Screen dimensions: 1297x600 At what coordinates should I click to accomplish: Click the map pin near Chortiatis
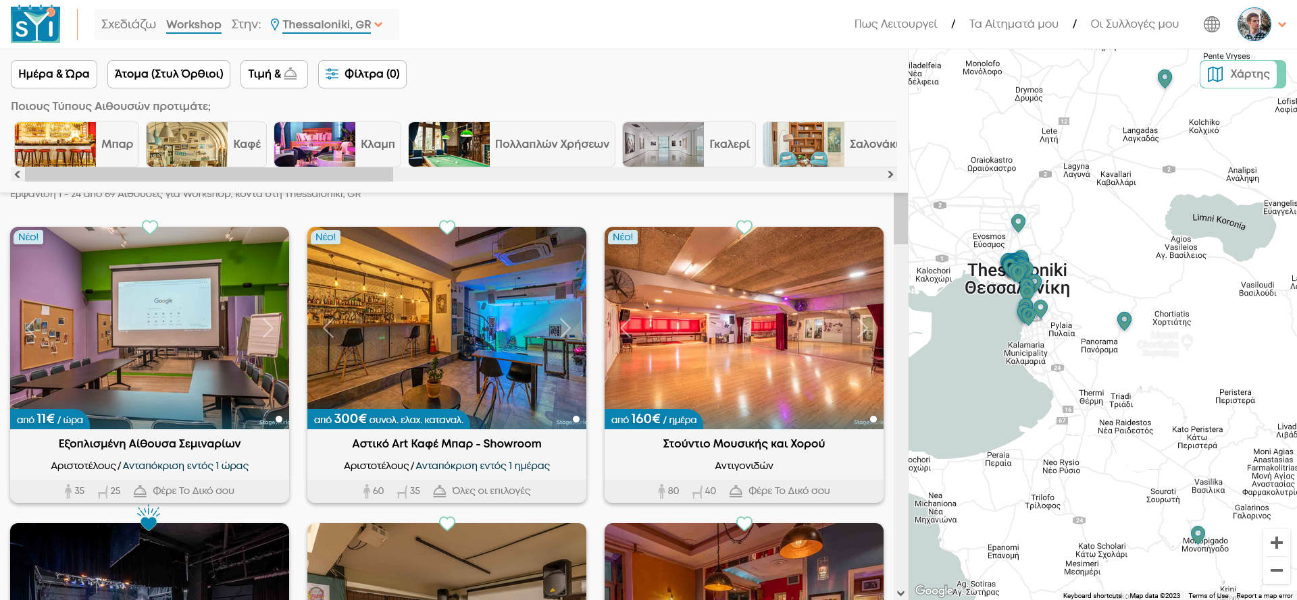(1124, 320)
